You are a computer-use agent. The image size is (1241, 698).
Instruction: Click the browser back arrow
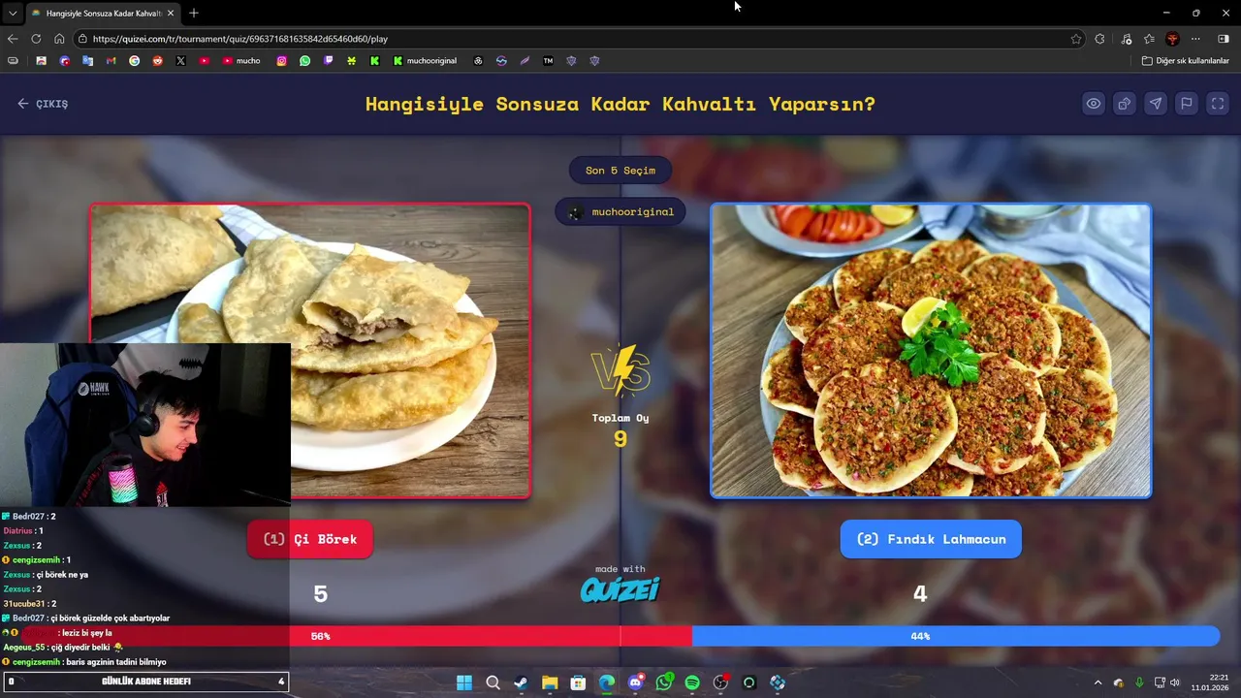[x=13, y=39]
